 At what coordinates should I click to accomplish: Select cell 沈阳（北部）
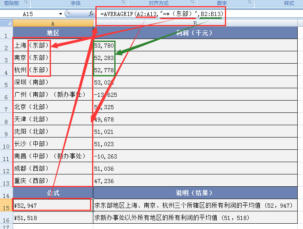(x=53, y=131)
